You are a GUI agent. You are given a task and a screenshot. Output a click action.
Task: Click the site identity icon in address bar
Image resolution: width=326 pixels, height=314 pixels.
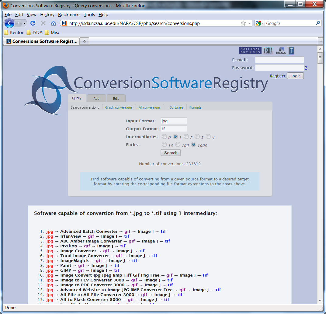pyautogui.click(x=64, y=23)
